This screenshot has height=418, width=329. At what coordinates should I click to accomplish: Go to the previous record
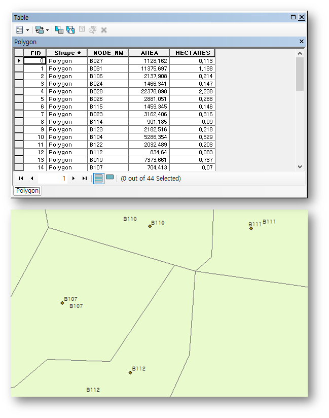[x=32, y=179]
